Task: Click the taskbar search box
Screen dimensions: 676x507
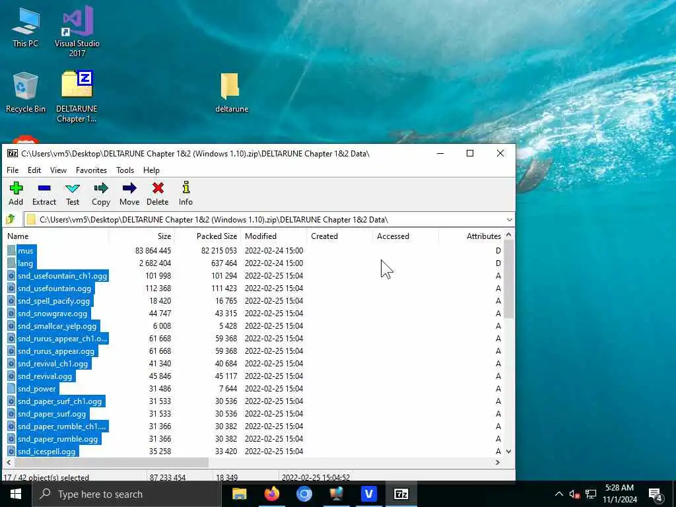Action: click(x=127, y=494)
